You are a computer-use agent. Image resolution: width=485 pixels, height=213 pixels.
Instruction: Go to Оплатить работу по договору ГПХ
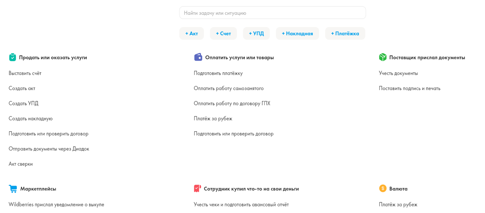pyautogui.click(x=232, y=103)
